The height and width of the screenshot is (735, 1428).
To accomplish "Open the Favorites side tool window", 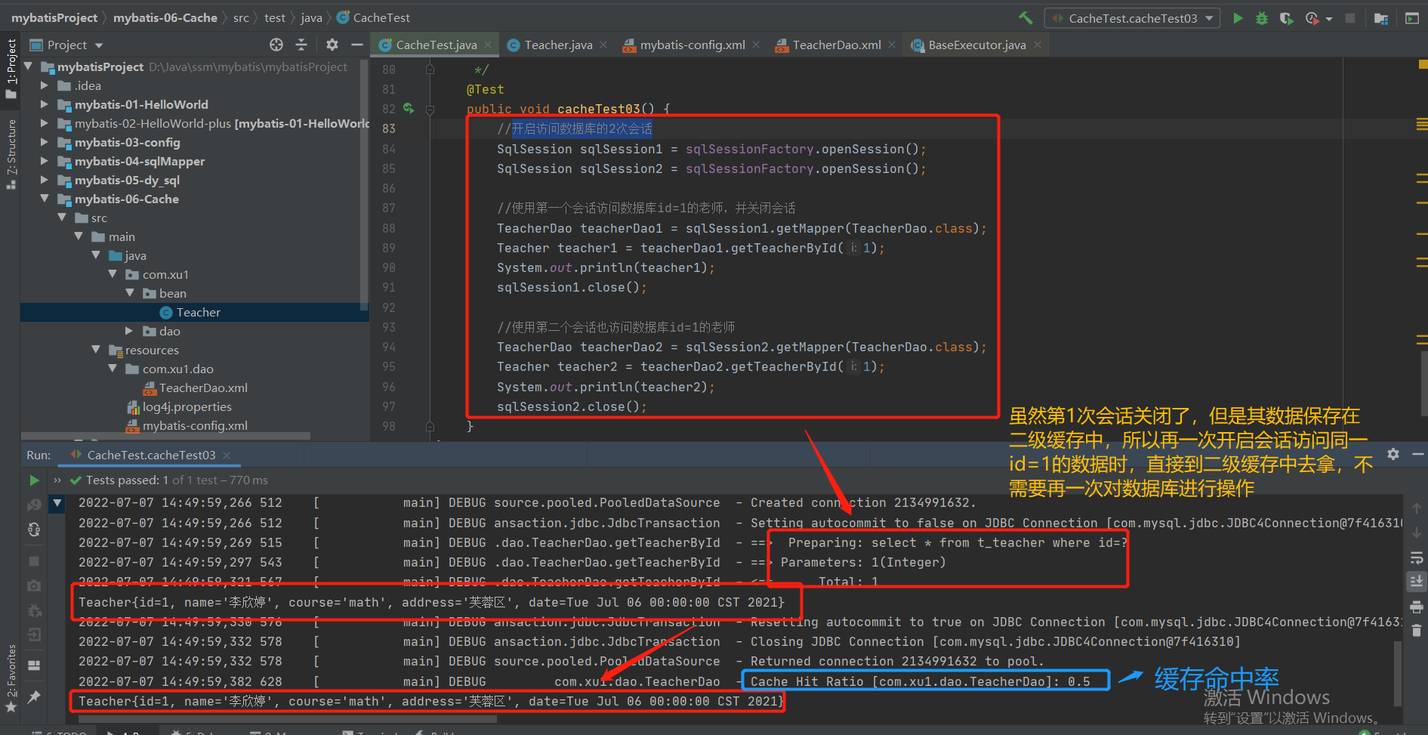I will tap(11, 678).
